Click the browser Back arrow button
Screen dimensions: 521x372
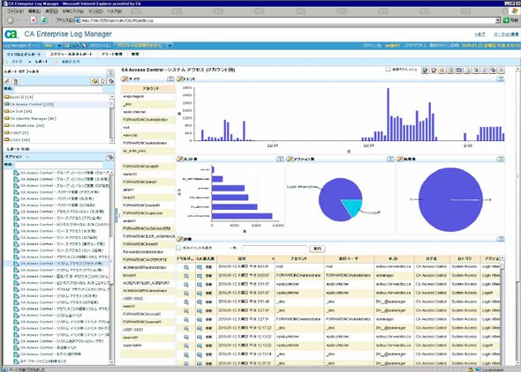point(11,20)
